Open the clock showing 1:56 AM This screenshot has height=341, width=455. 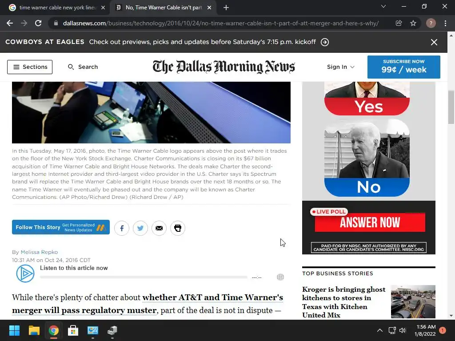coord(425,330)
